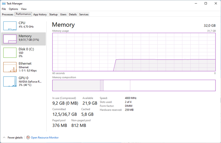Click the CPU 4% 4,70 GHz label
This screenshot has height=143, width=221.
26,25
